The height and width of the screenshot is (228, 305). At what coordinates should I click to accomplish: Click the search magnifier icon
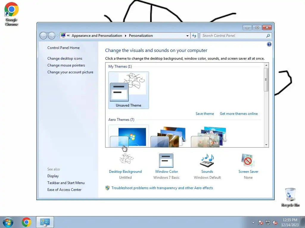coord(268,36)
